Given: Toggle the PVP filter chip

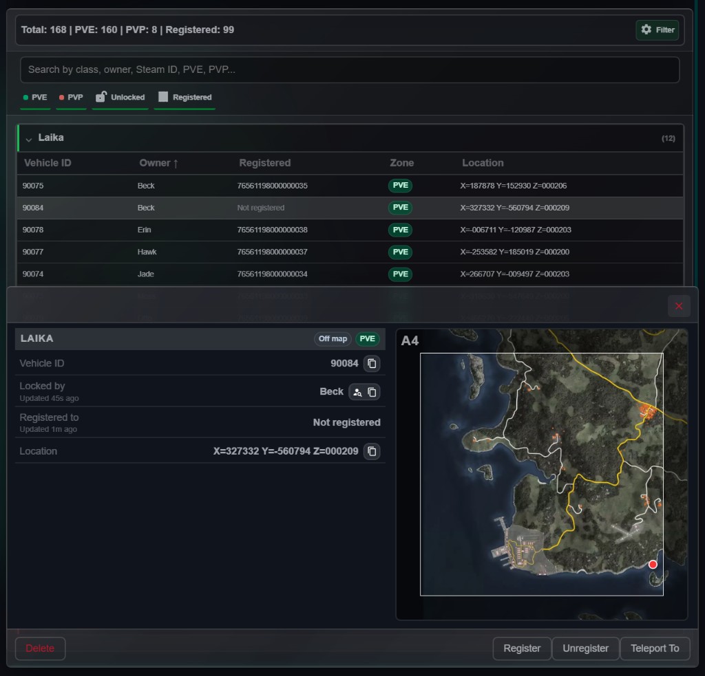Looking at the screenshot, I should click(71, 98).
